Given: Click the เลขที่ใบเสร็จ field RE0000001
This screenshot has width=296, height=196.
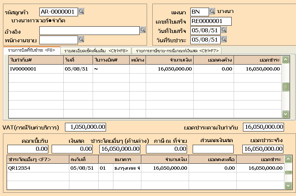Looking at the screenshot, I should coord(211,21).
